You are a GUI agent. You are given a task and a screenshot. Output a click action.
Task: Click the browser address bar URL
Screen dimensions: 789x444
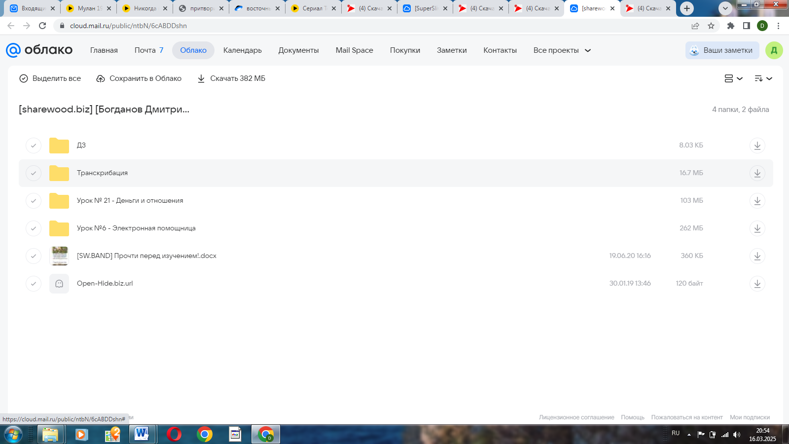click(x=128, y=26)
